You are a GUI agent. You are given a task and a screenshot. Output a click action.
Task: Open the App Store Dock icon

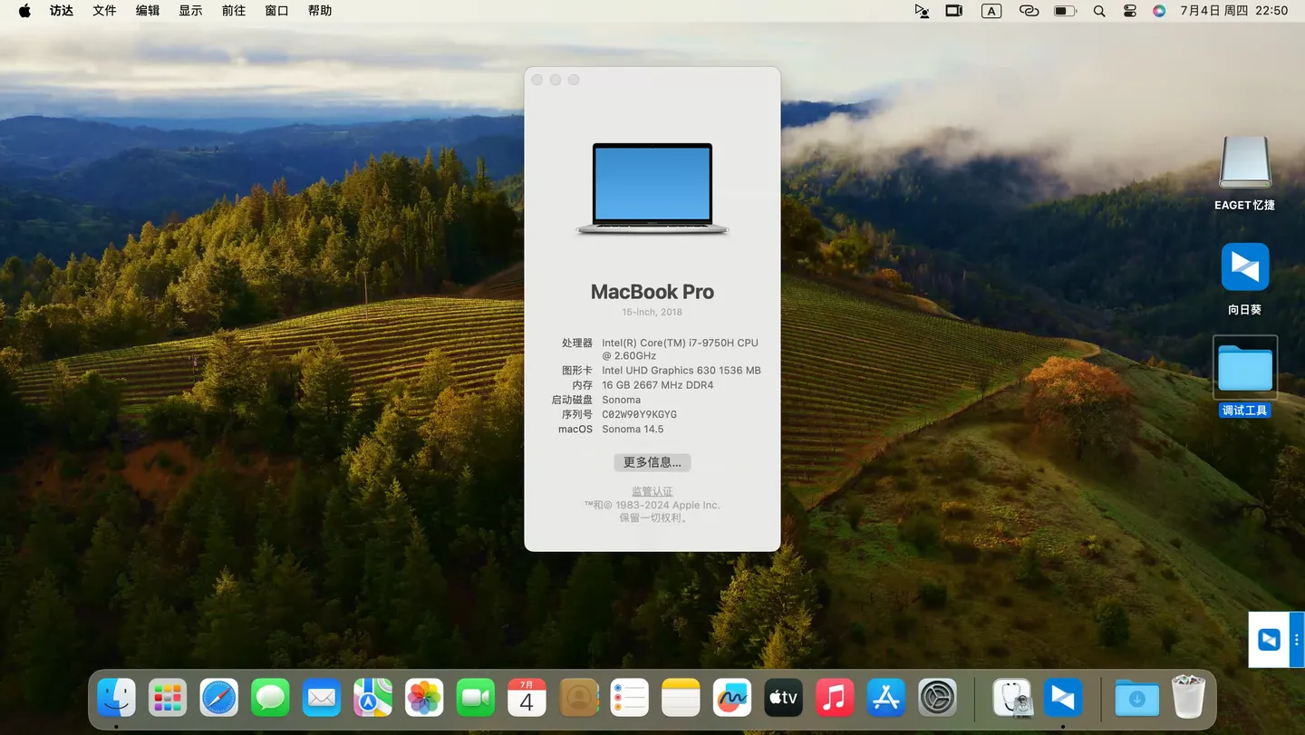pos(885,698)
